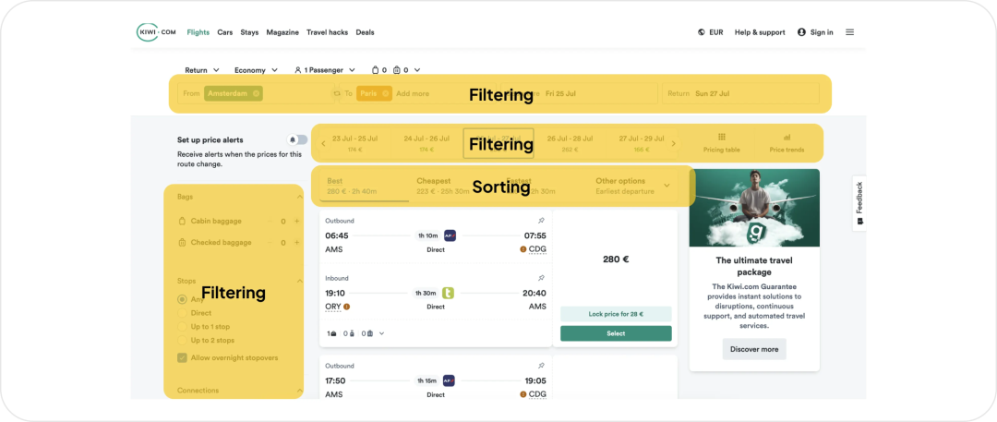
Task: Select the Direct stops option
Action: (x=182, y=313)
